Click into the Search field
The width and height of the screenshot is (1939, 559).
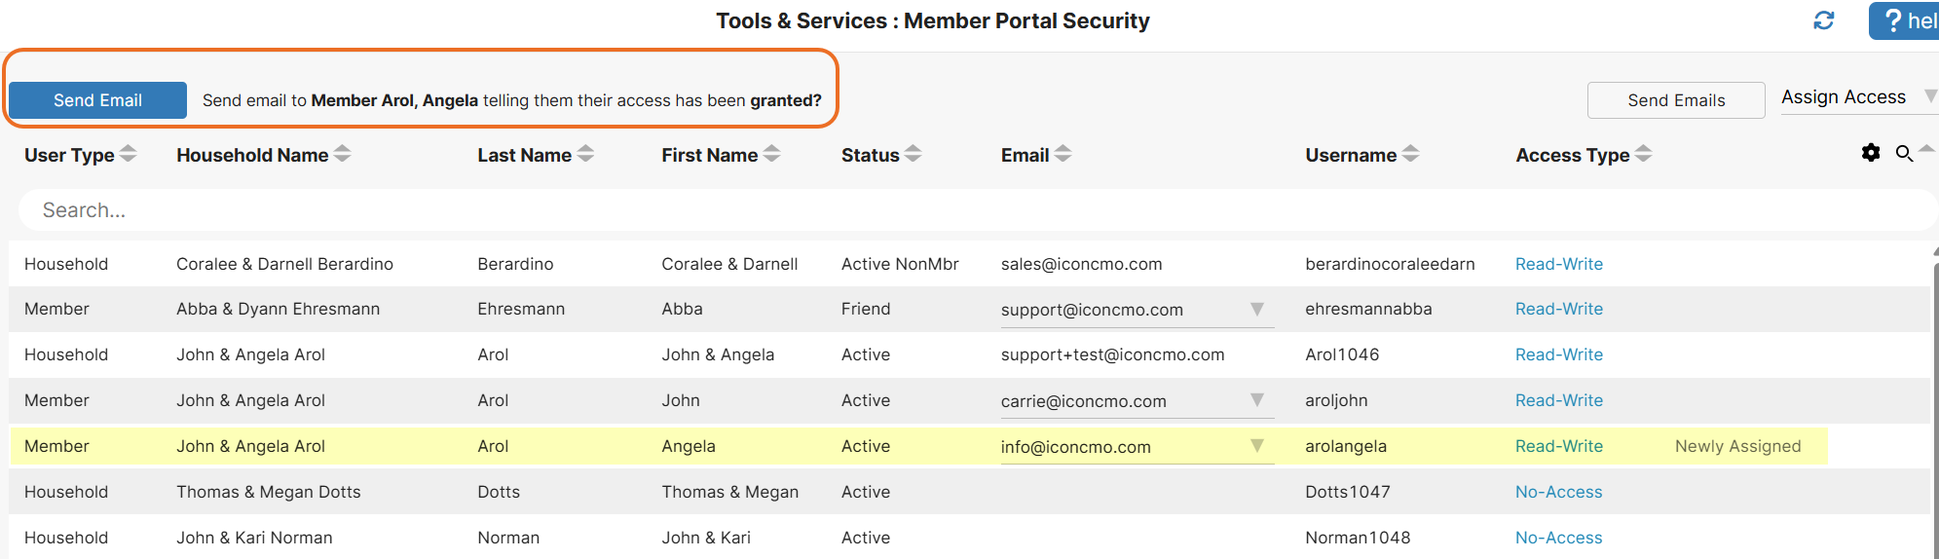coord(977,210)
